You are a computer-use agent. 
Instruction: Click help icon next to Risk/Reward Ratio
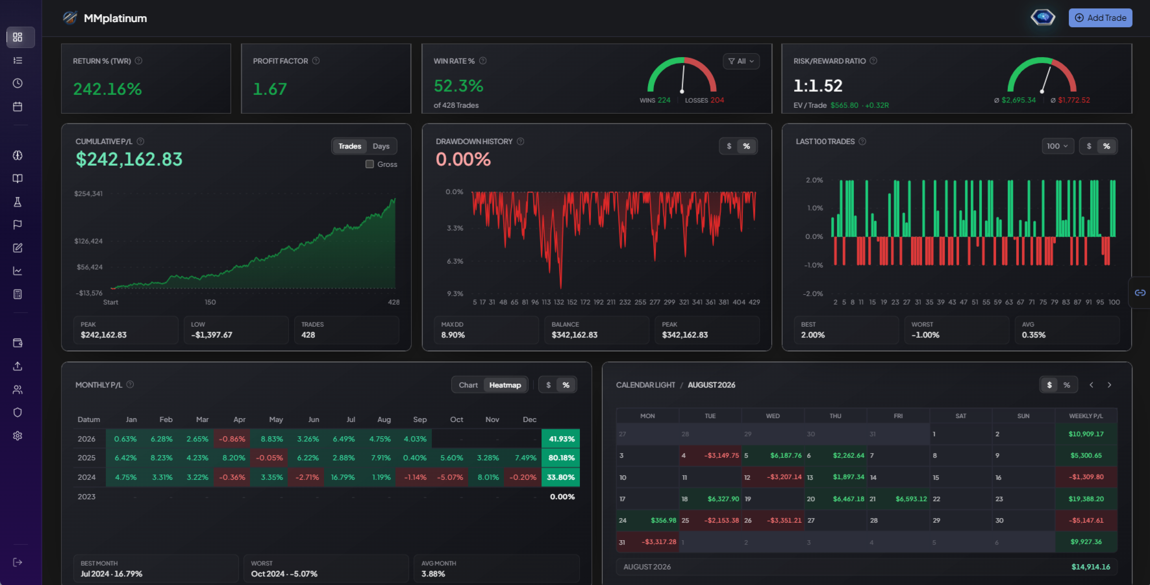(x=873, y=60)
